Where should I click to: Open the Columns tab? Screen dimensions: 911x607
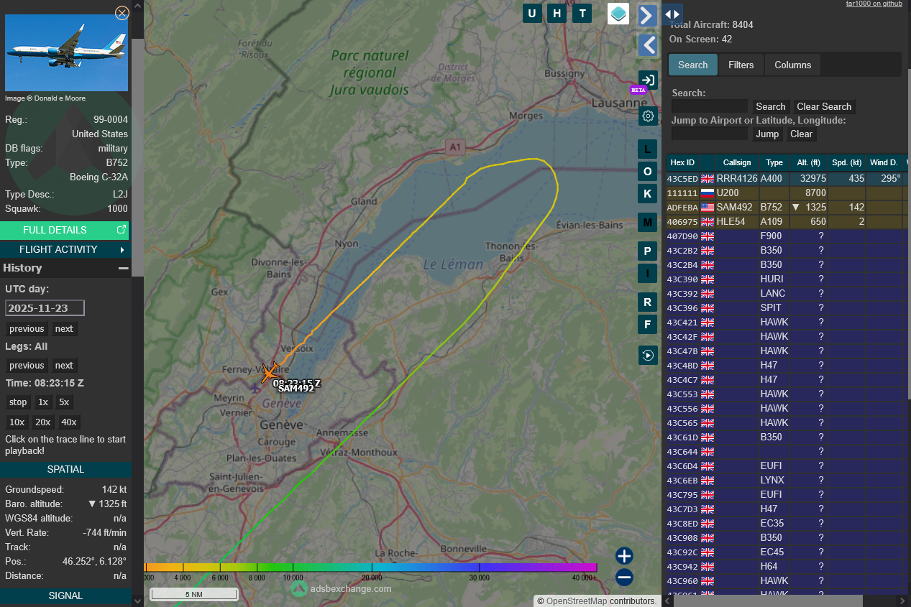pos(792,65)
